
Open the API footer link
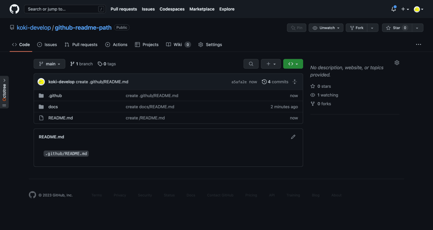point(272,195)
